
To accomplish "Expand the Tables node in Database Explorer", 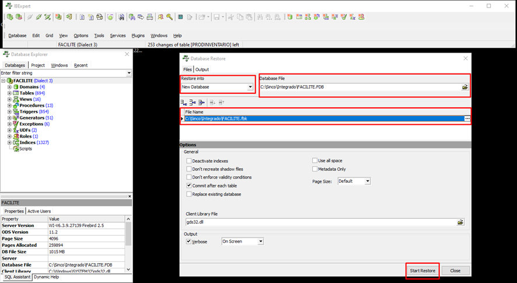I will pyautogui.click(x=9, y=93).
